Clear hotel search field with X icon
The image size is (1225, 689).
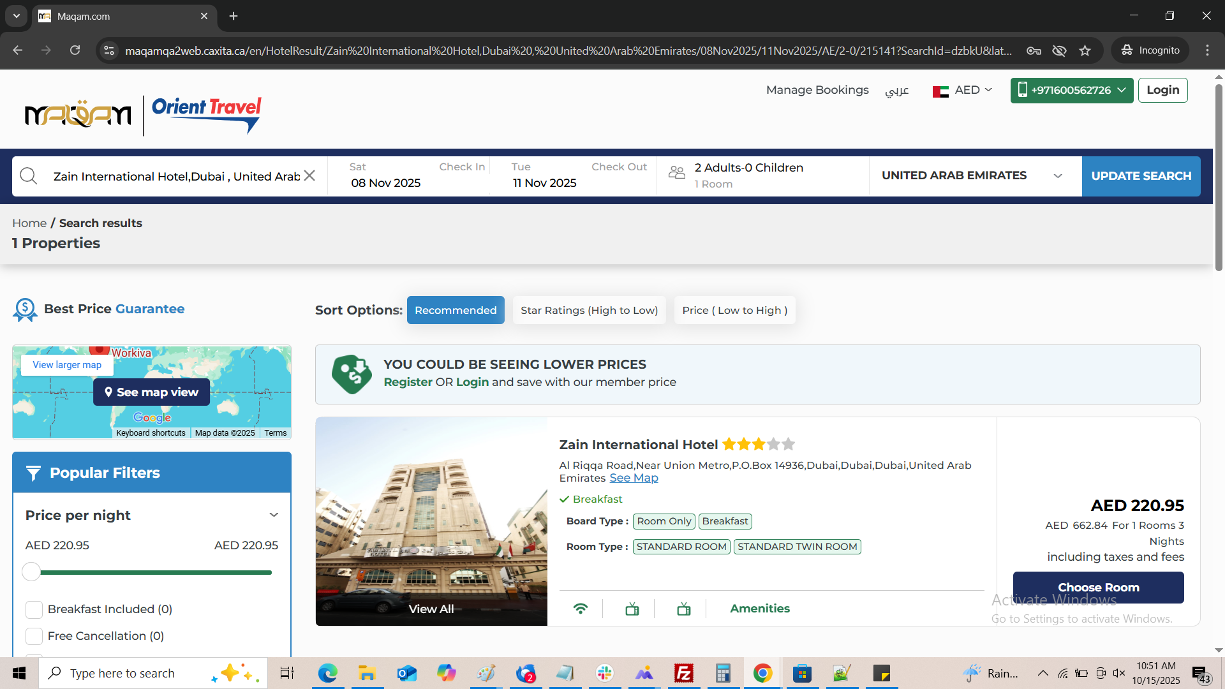pyautogui.click(x=309, y=175)
